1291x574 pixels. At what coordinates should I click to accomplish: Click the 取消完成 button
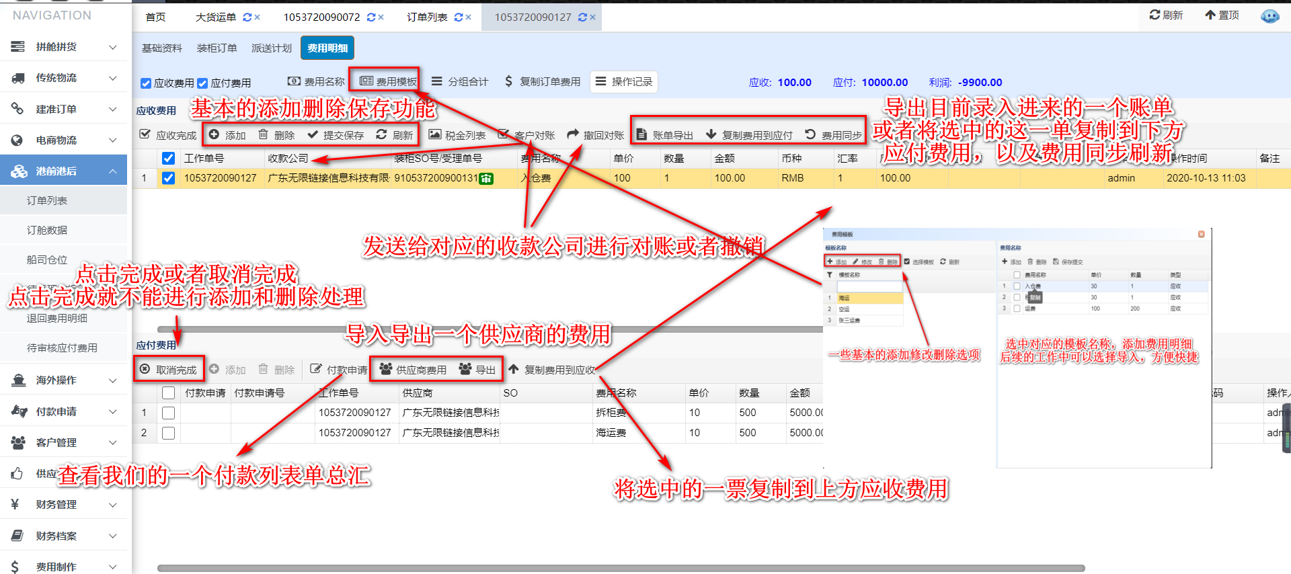[169, 370]
